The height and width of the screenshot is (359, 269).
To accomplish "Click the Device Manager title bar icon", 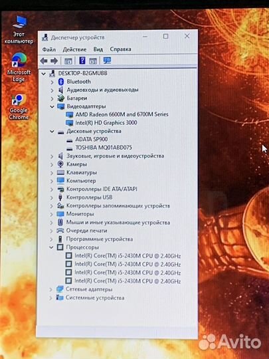I will 45,37.
